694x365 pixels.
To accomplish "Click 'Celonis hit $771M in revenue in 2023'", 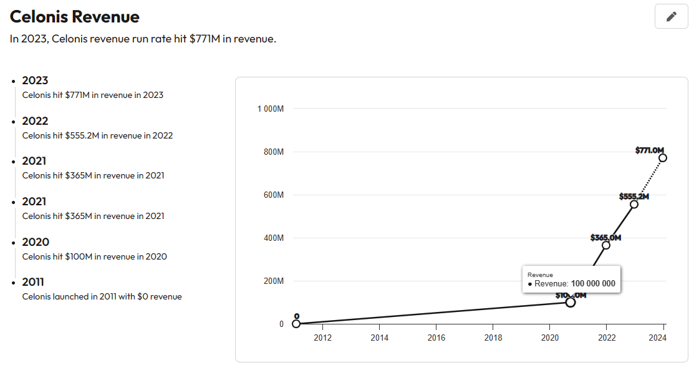I will click(93, 95).
